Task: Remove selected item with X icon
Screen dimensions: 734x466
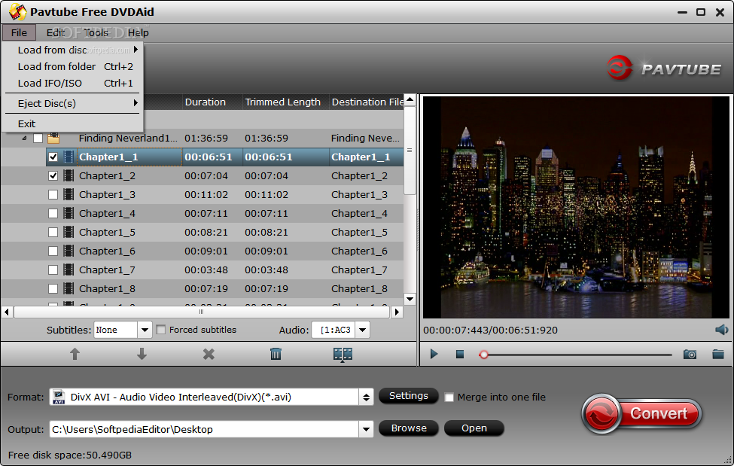Action: 209,354
